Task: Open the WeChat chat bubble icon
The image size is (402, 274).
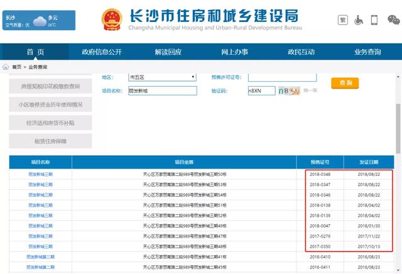Action: tap(393, 20)
